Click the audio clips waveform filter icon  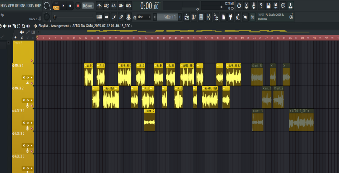click(22, 32)
